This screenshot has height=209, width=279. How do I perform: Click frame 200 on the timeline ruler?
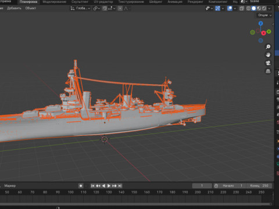pos(198,192)
